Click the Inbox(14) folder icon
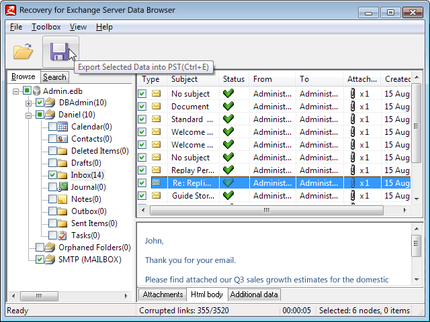This screenshot has width=430, height=322. [x=62, y=175]
